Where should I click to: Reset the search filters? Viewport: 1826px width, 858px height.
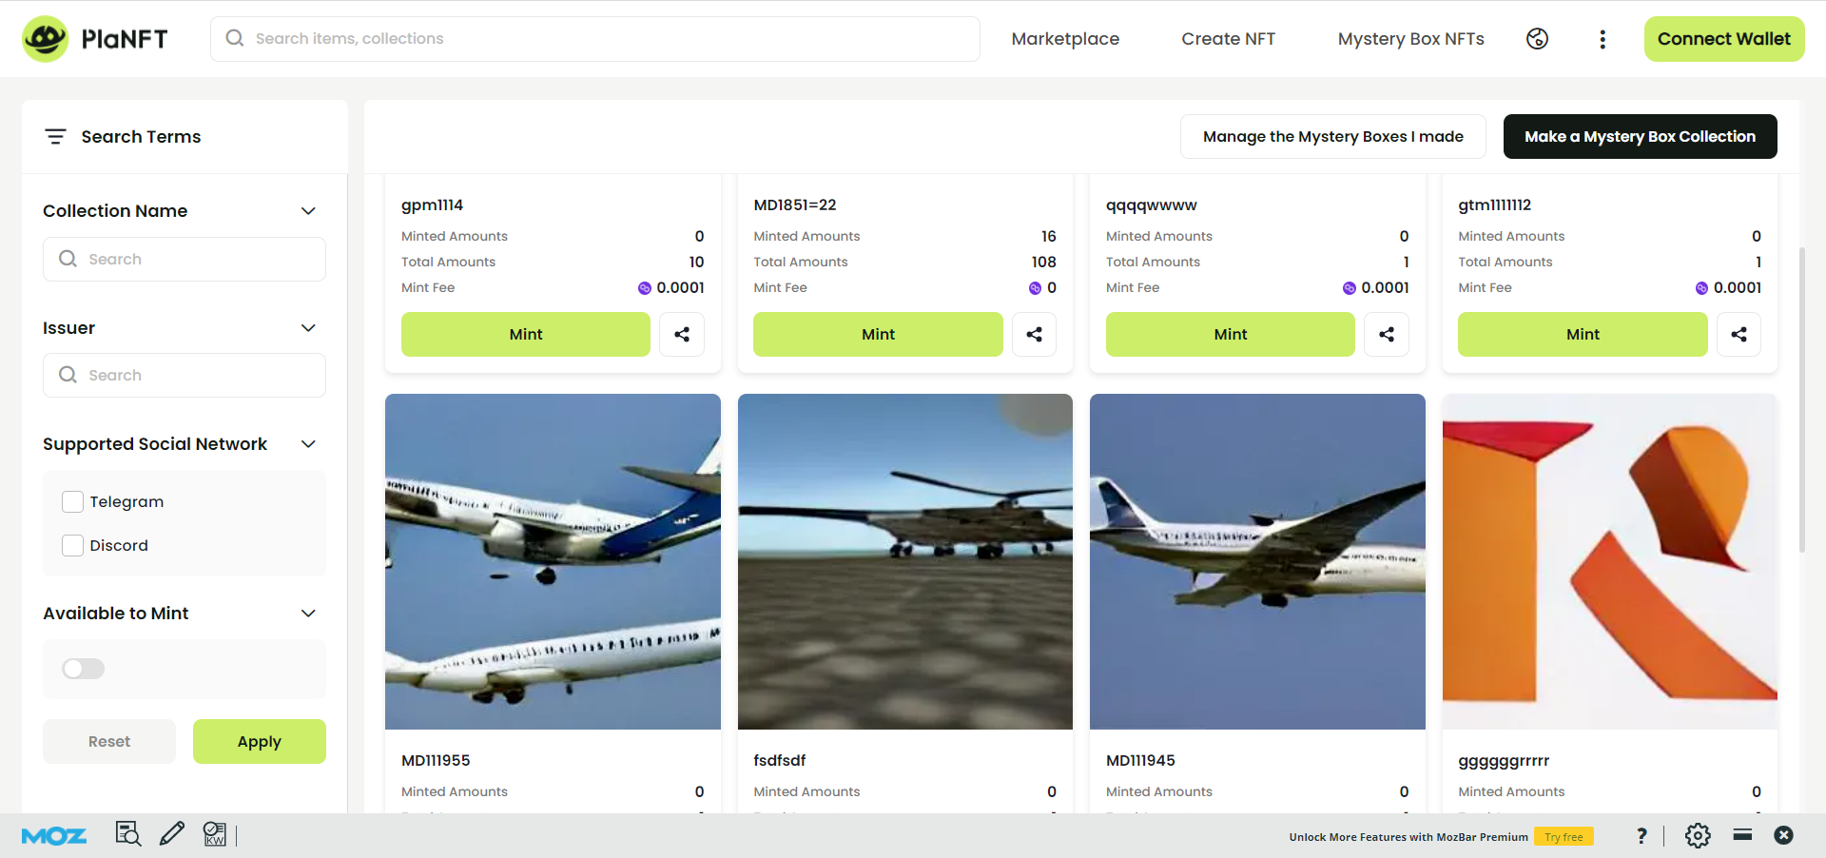click(x=109, y=741)
